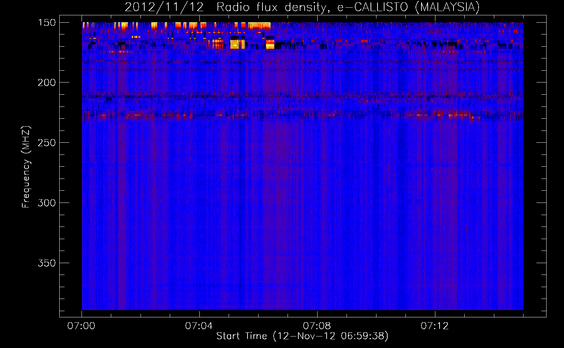Click the 'Start Time (12-Nov-12 06:59:38)' x-axis label
Screen dimensions: 564x348
point(302,336)
